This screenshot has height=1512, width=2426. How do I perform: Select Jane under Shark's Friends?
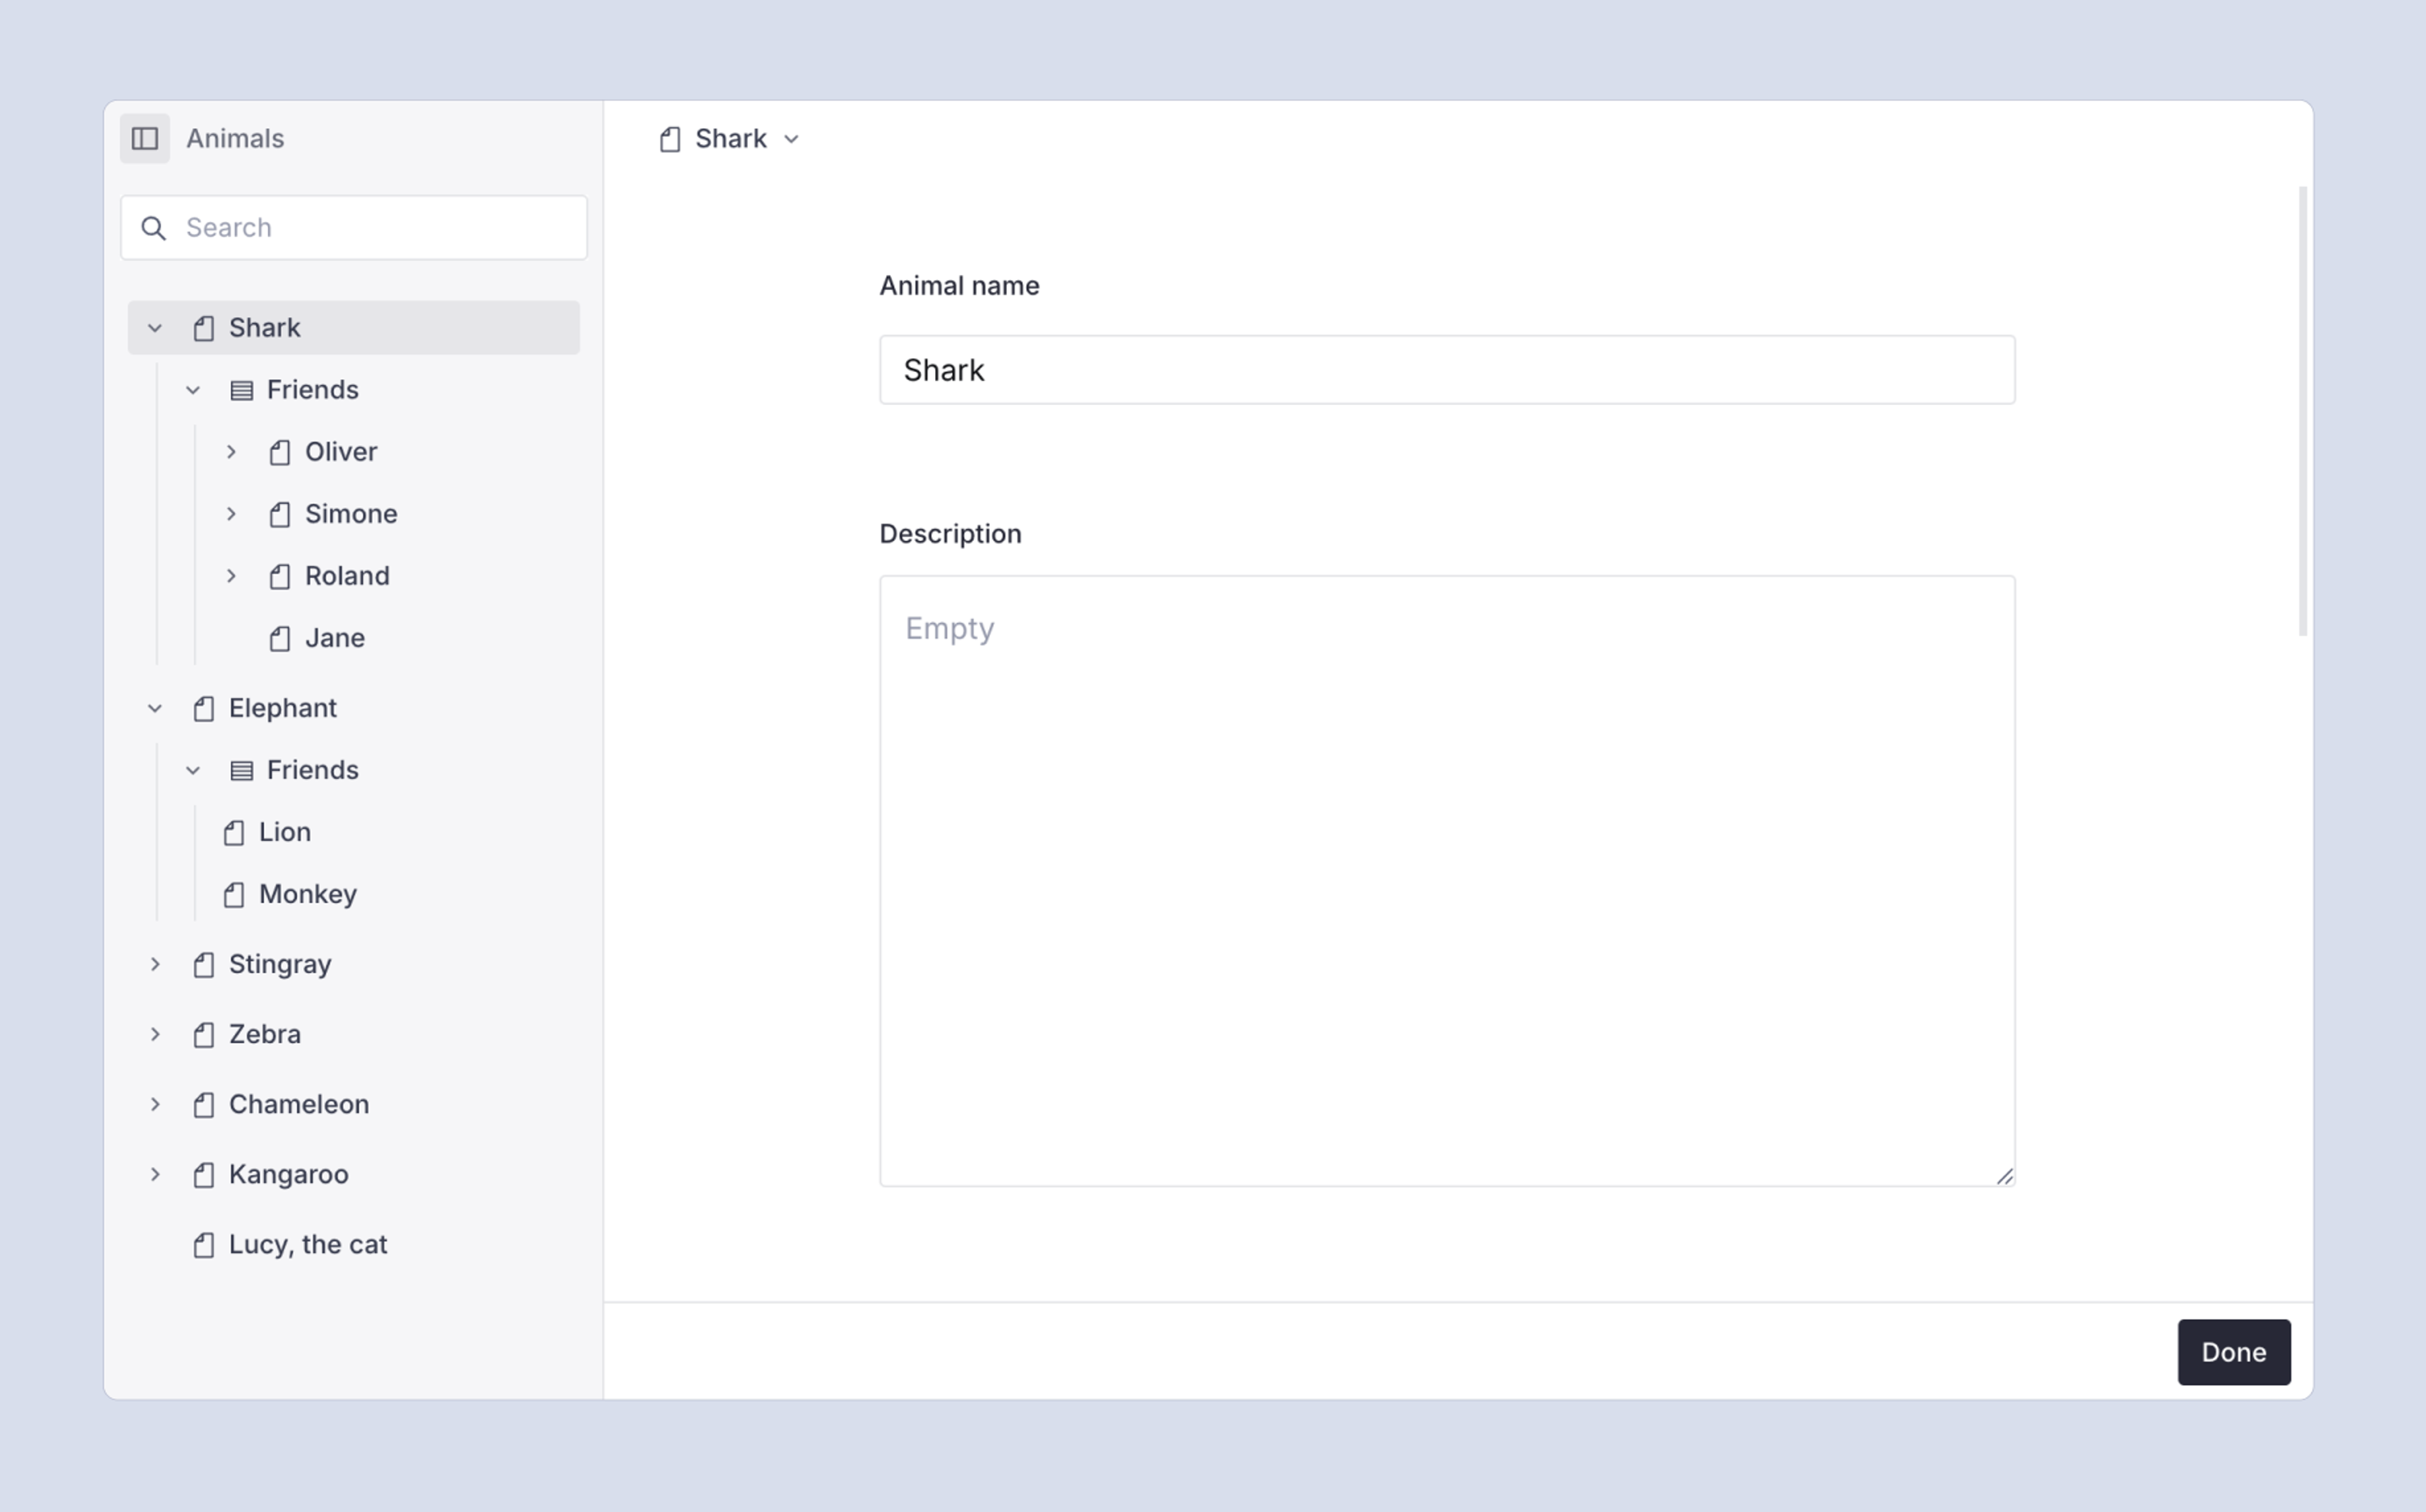pos(334,638)
